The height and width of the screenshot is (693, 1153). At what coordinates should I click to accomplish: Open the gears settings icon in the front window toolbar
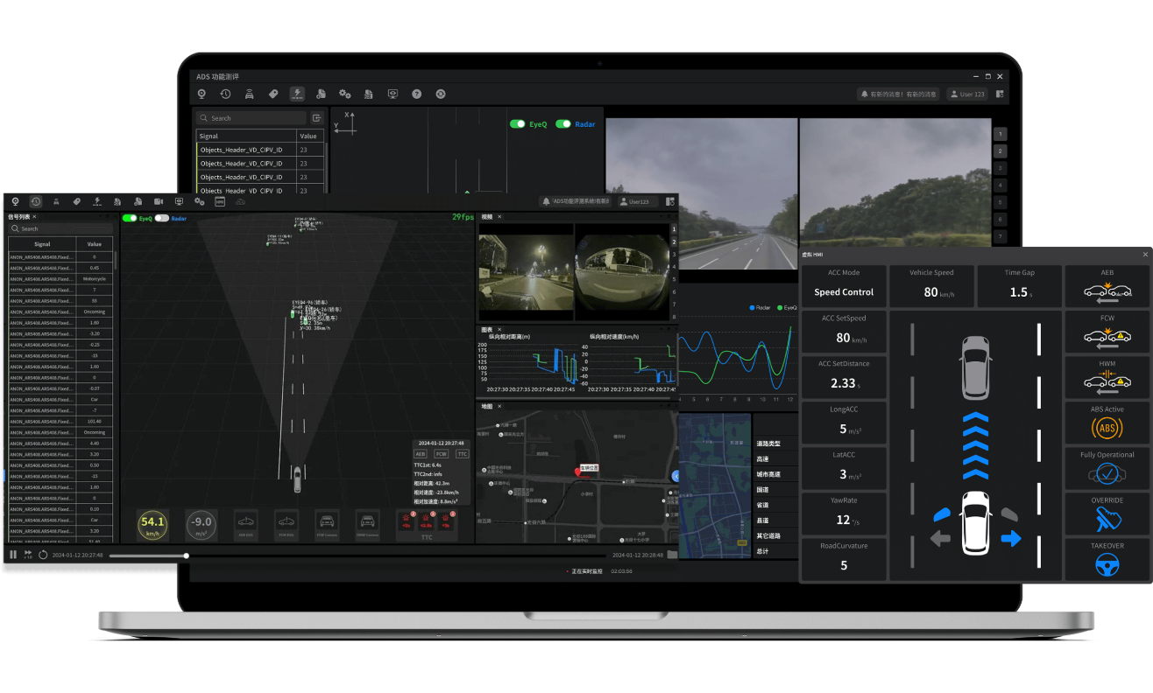[199, 201]
